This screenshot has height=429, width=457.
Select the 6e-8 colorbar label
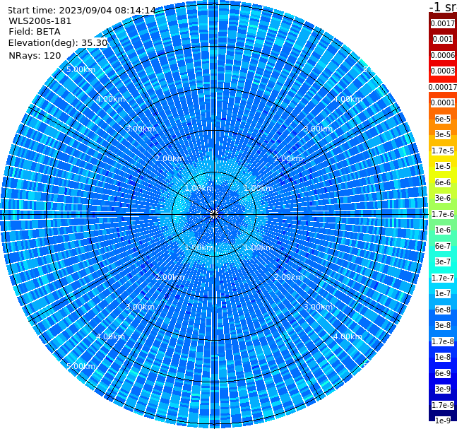pos(443,310)
